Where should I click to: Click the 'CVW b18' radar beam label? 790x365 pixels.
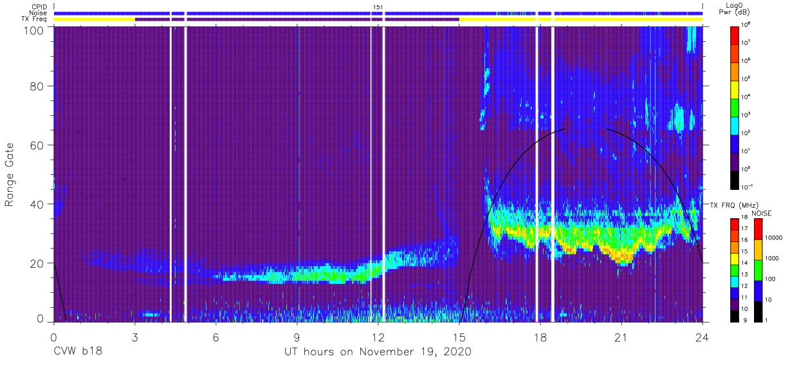(78, 351)
